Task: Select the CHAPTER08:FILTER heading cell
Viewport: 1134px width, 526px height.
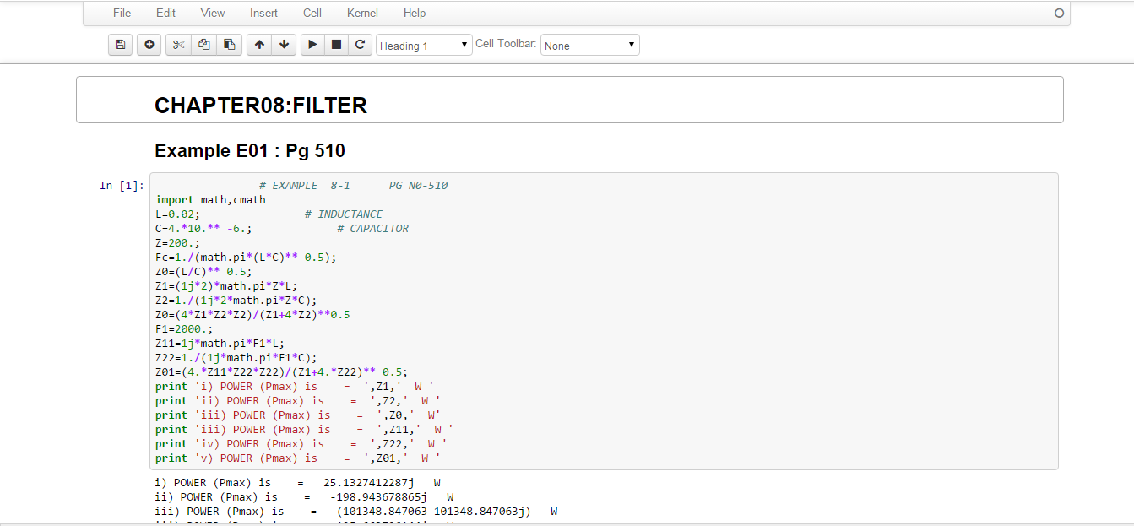Action: click(x=260, y=106)
